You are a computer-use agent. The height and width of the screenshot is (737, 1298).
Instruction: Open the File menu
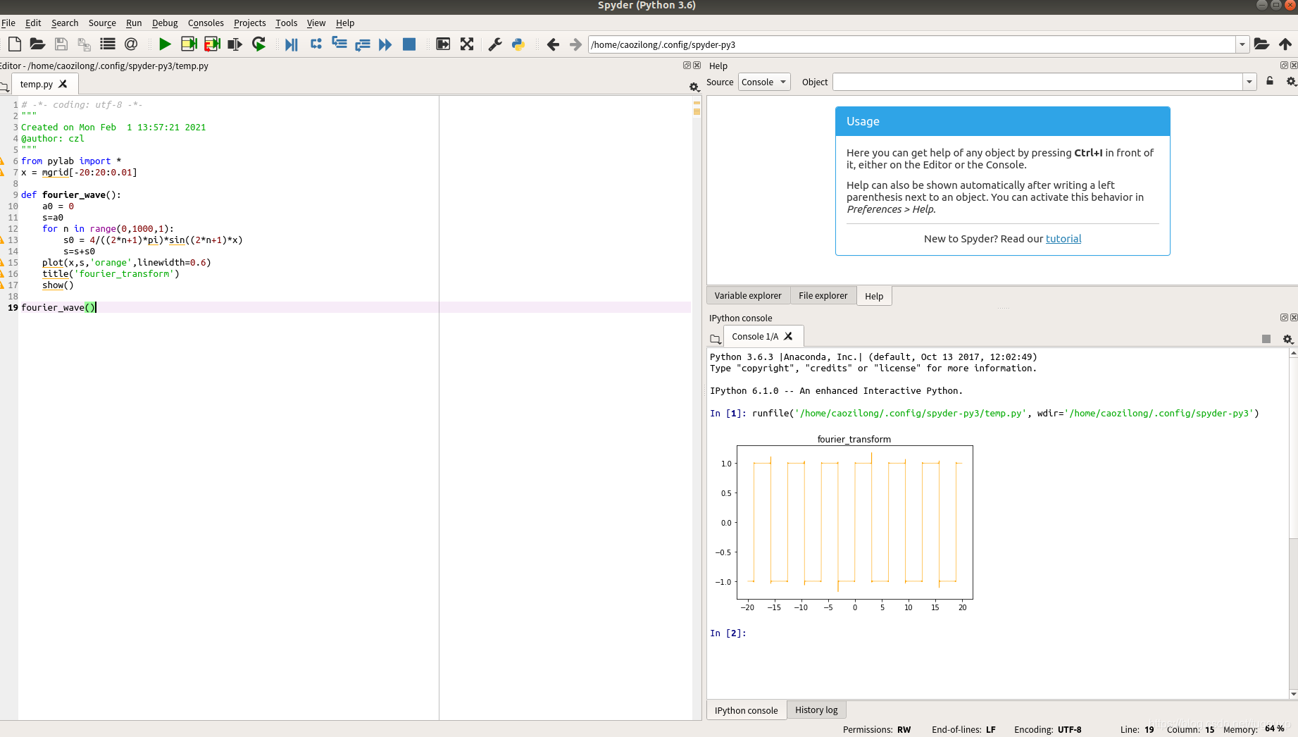click(8, 23)
